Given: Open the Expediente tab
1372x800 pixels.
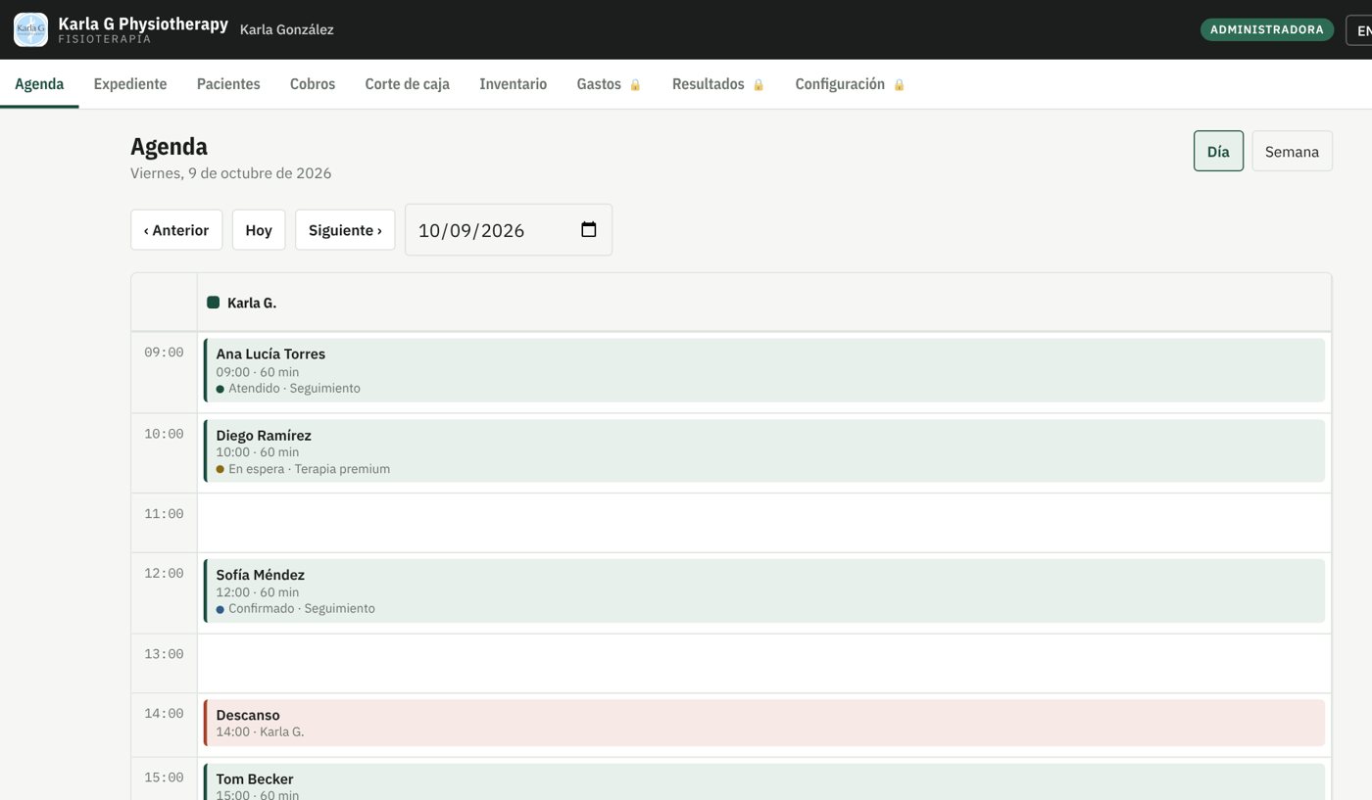Looking at the screenshot, I should 130,84.
